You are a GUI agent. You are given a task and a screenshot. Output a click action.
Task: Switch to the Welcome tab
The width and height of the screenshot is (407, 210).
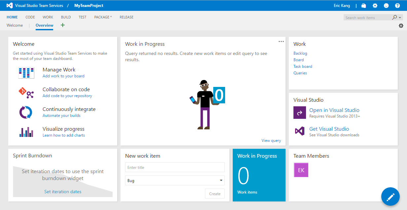coord(15,25)
